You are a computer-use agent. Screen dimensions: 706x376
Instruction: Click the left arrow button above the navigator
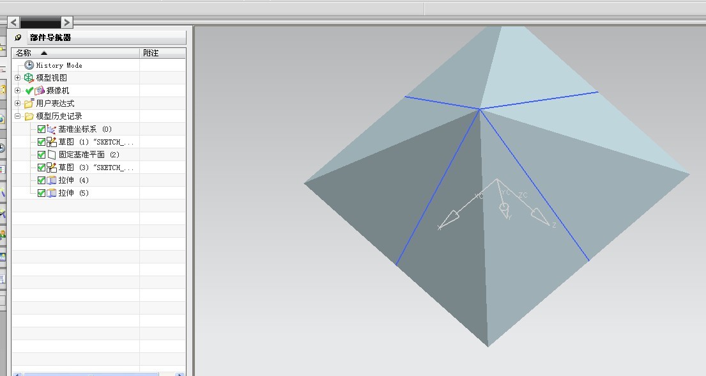coord(13,22)
